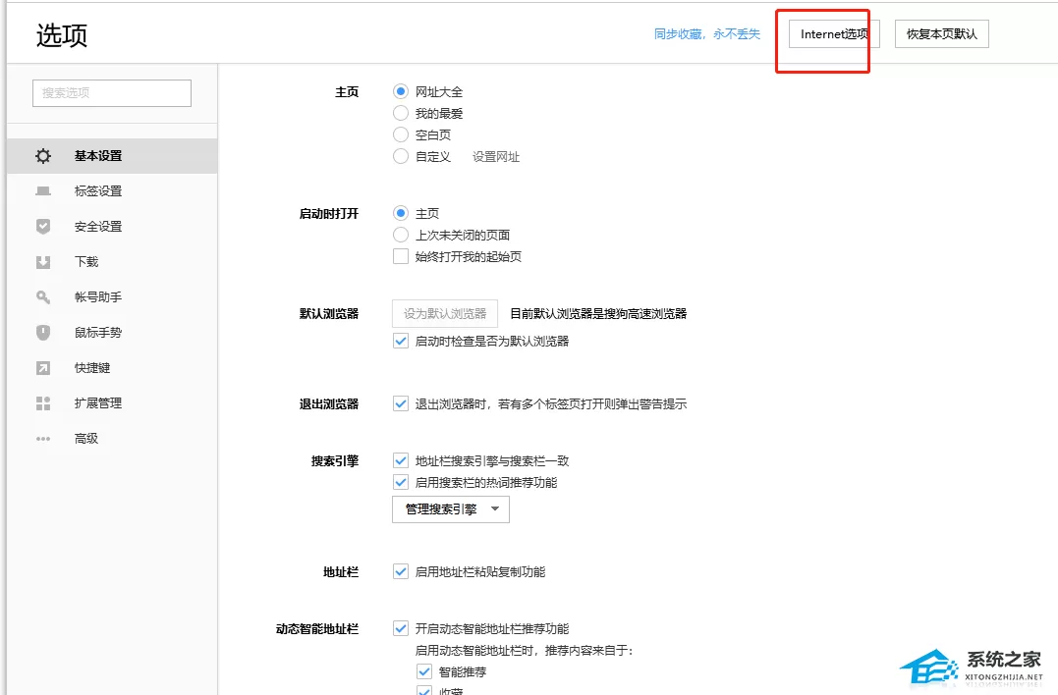Viewport: 1058px width, 695px height.
Task: Click the arrow icon beside 快捷键
Action: pyautogui.click(x=43, y=367)
